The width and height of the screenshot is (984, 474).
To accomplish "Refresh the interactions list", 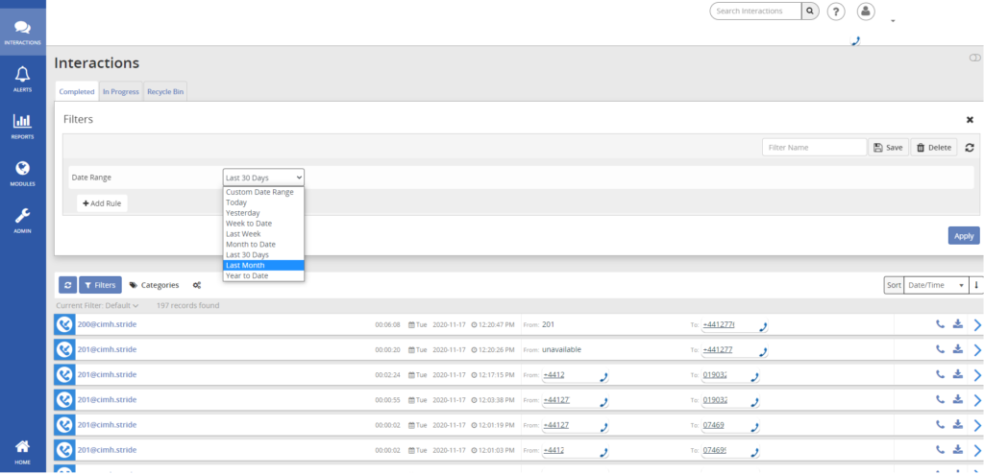I will coord(68,285).
